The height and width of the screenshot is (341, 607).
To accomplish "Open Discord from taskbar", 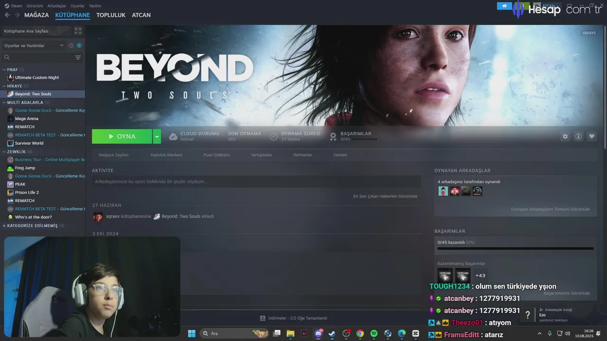I will 318,333.
